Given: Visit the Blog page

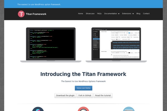Looking at the screenshot, I should (x=138, y=14).
